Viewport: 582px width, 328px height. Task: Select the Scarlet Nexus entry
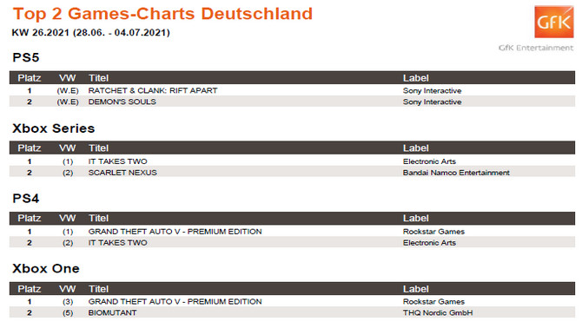(x=122, y=173)
